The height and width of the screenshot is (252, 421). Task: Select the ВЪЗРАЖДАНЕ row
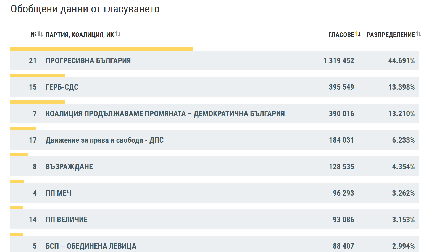pyautogui.click(x=215, y=166)
